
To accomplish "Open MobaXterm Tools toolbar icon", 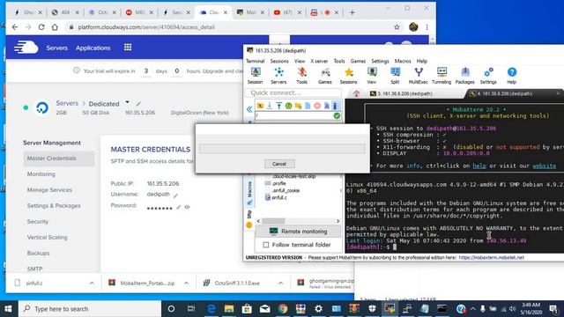I will (x=301, y=76).
